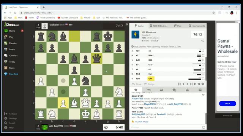Select the conversations bubbles tab
The width and height of the screenshot is (243, 136).
pyautogui.click(x=174, y=90)
